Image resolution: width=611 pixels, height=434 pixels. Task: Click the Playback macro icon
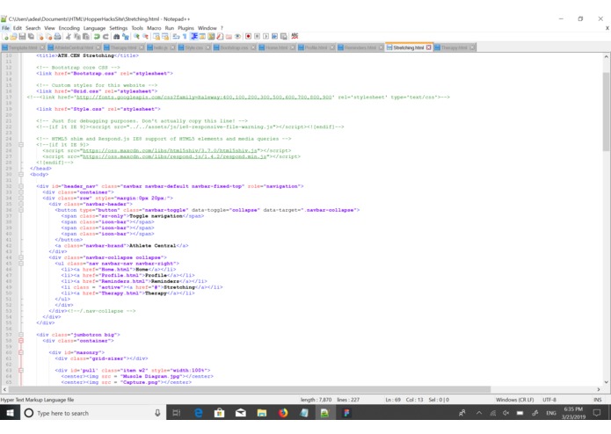(265, 37)
